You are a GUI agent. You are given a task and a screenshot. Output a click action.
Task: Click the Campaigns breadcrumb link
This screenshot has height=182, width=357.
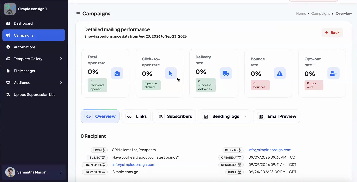tap(321, 14)
